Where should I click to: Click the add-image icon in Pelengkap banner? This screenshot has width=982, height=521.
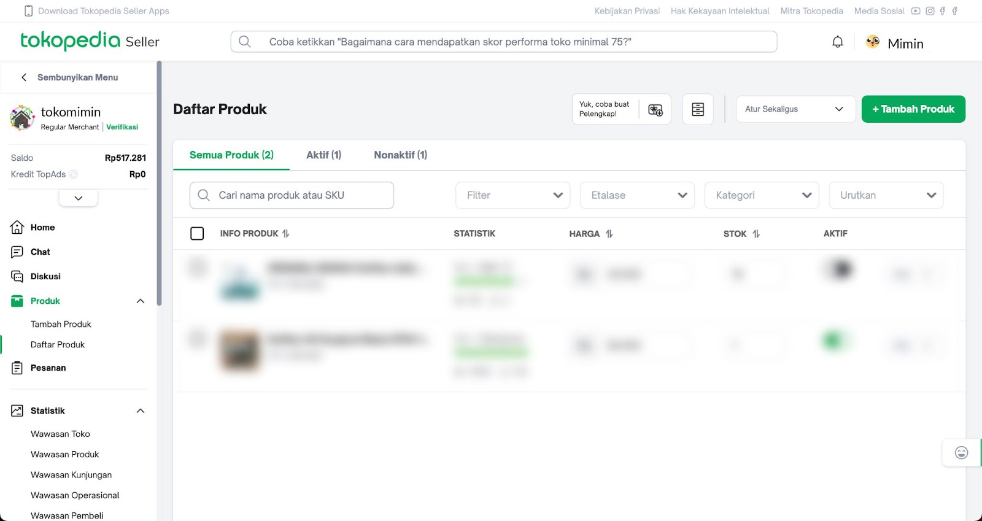655,109
